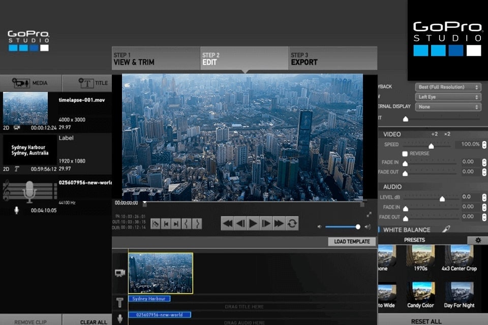Adjust the playback volume slider knob
The height and width of the screenshot is (325, 488).
(358, 226)
